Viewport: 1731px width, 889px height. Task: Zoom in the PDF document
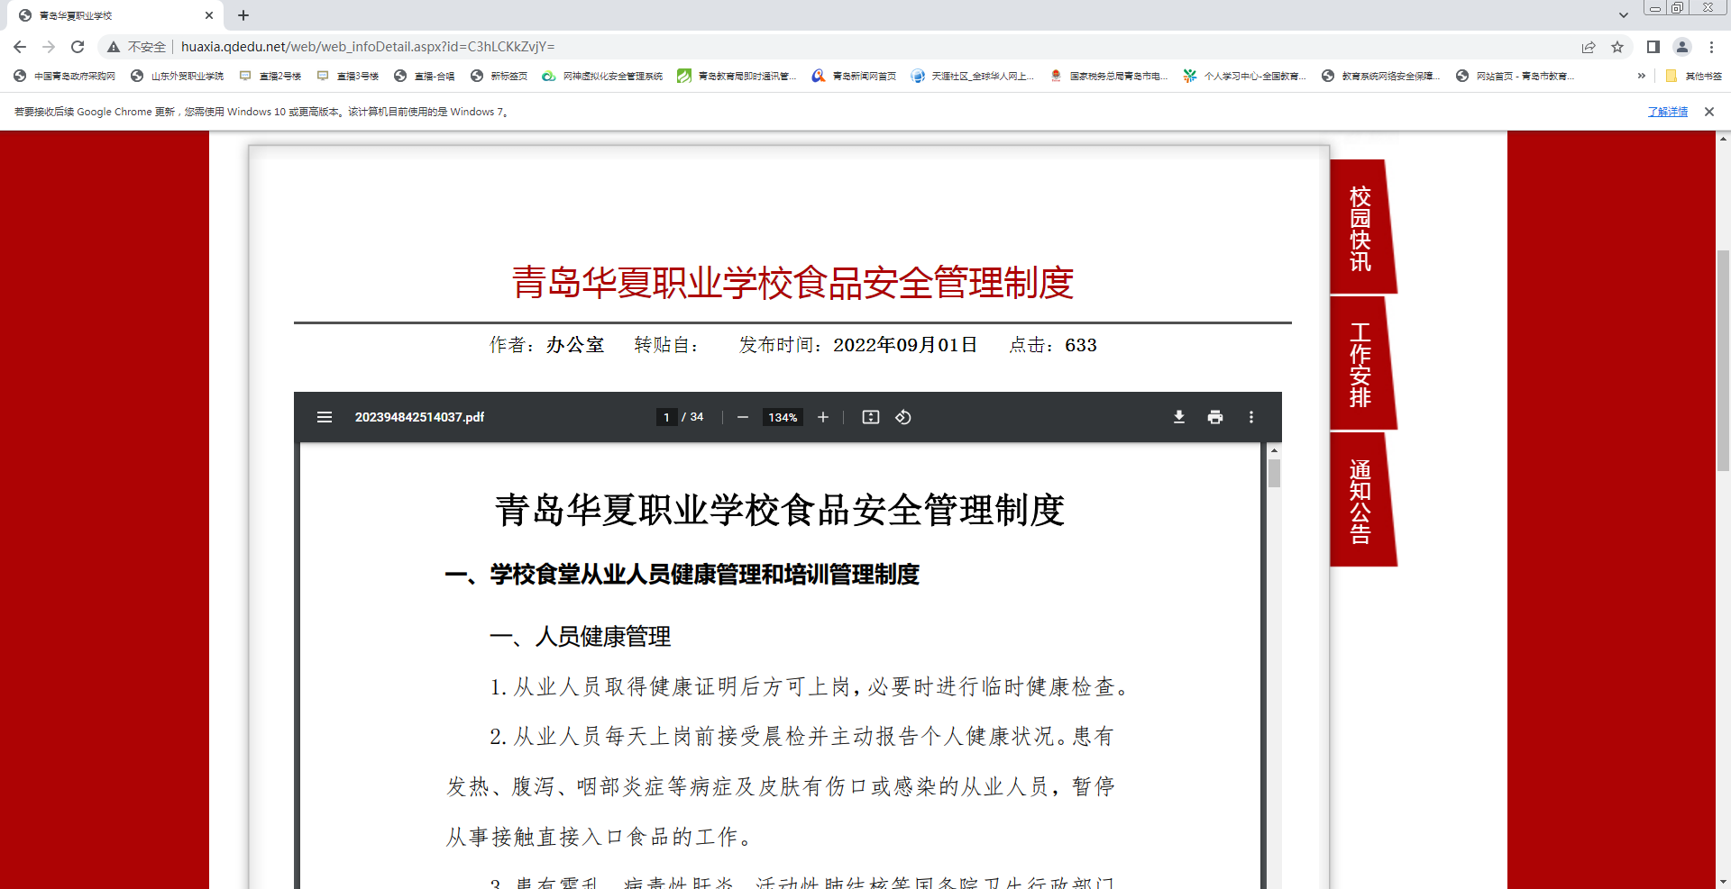pyautogui.click(x=823, y=417)
